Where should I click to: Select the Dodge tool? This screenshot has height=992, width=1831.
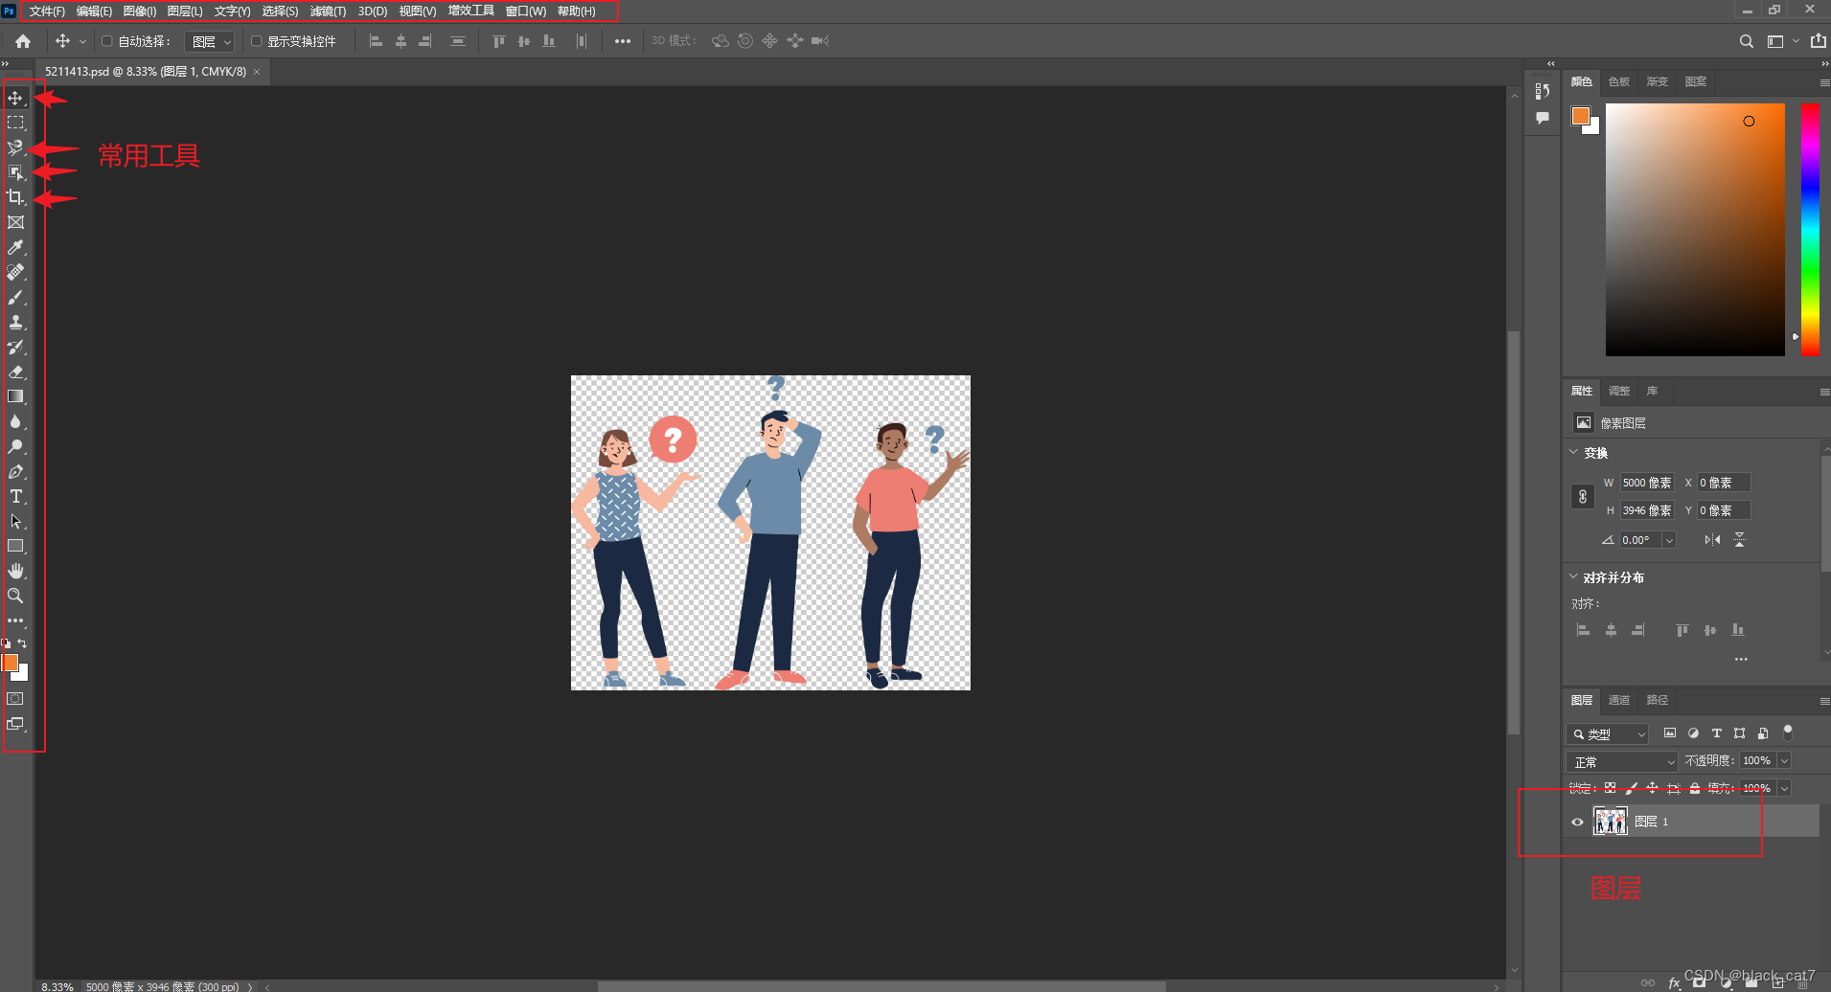point(15,446)
